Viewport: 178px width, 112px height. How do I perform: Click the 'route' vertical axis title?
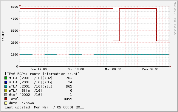tap(3, 36)
